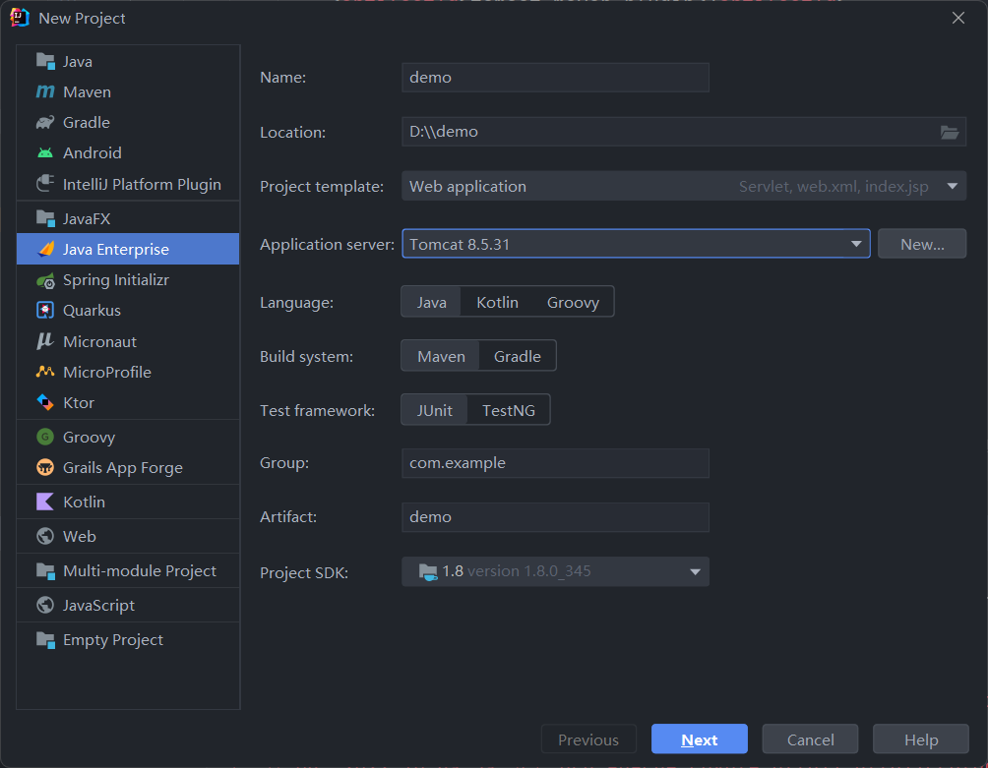Viewport: 988px width, 768px height.
Task: Expand the Application server dropdown arrow
Action: click(x=856, y=244)
